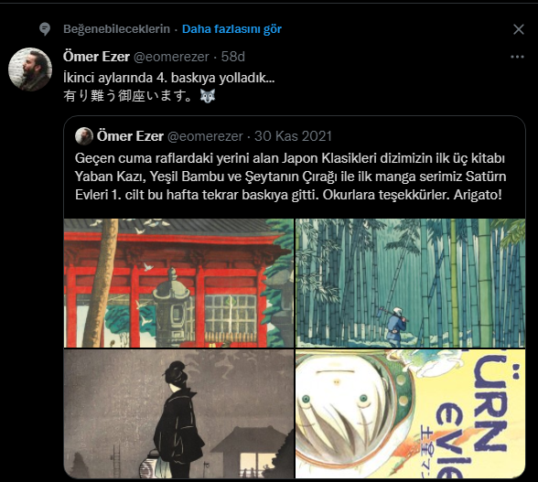Click the @eomerezer handle in quoted tweet
Screen dimensions: 538x482
point(205,136)
